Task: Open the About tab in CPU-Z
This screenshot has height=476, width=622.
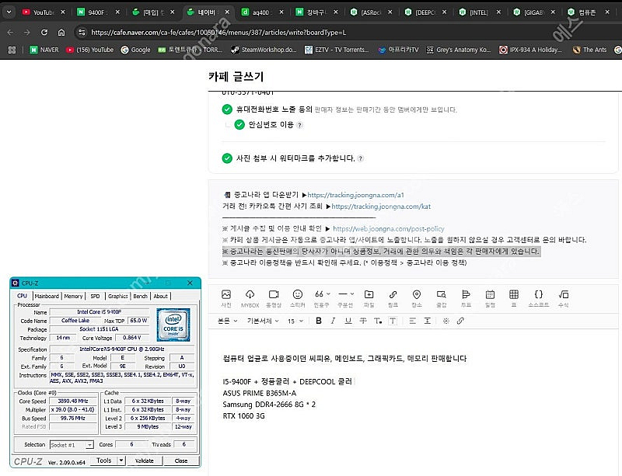Action: (x=160, y=296)
